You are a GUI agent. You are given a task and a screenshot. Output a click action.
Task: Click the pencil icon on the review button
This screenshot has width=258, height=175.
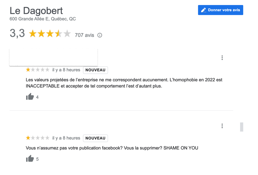click(x=203, y=10)
